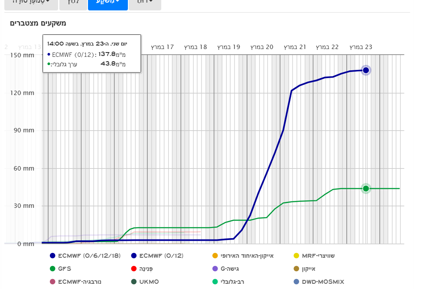430x289 pixels.
Task: Click the blue ECMWF (0/6/12/18) legend dot
Action: pyautogui.click(x=52, y=256)
